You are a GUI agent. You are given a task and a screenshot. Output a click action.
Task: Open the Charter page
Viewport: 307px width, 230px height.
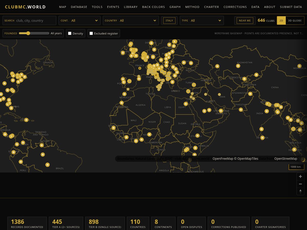[212, 7]
